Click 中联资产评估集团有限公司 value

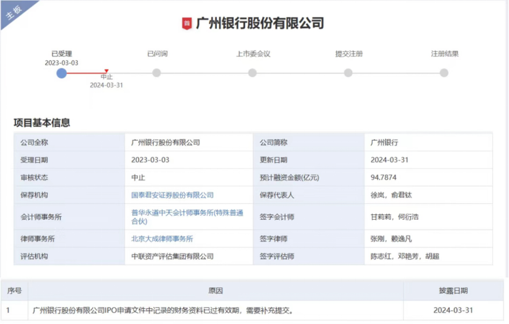pos(172,257)
